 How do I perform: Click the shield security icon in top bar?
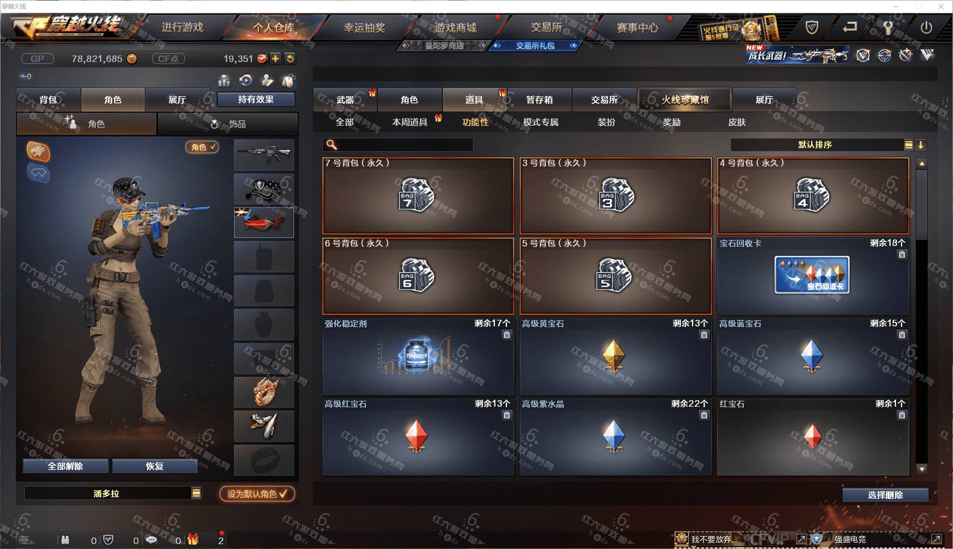pyautogui.click(x=812, y=27)
